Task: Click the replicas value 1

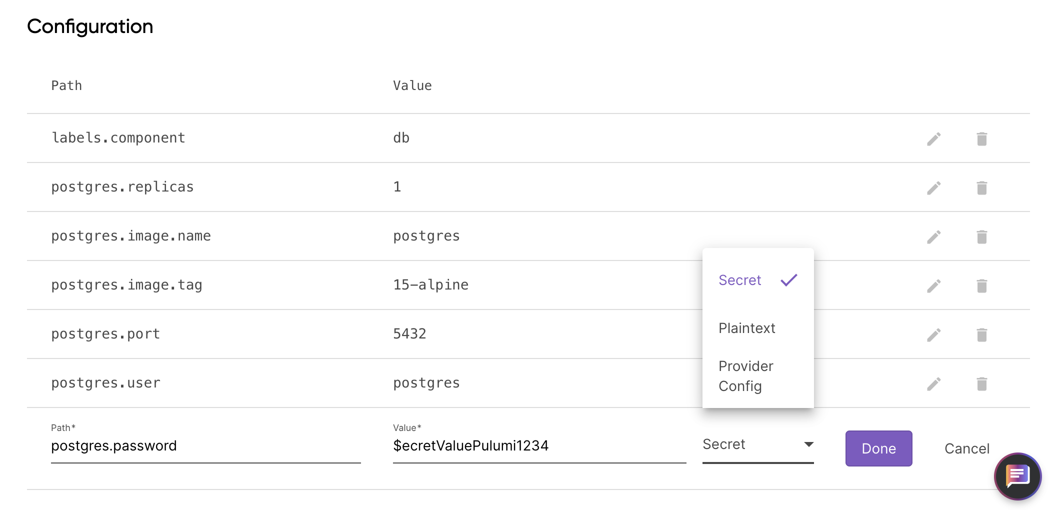Action: click(397, 187)
